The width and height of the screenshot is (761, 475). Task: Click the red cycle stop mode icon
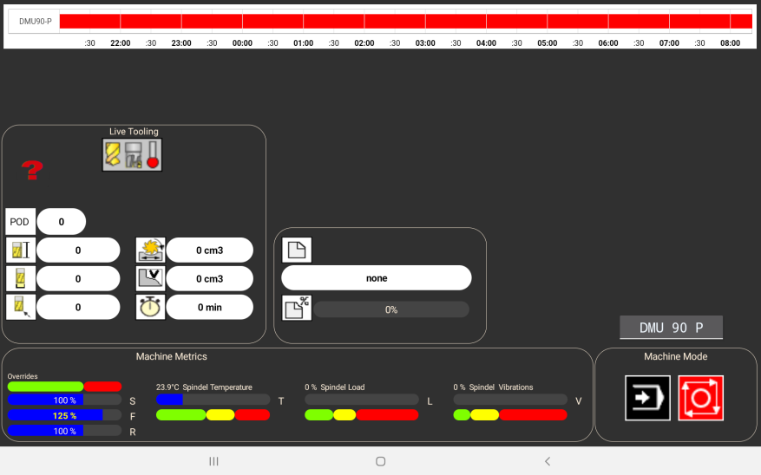click(701, 398)
